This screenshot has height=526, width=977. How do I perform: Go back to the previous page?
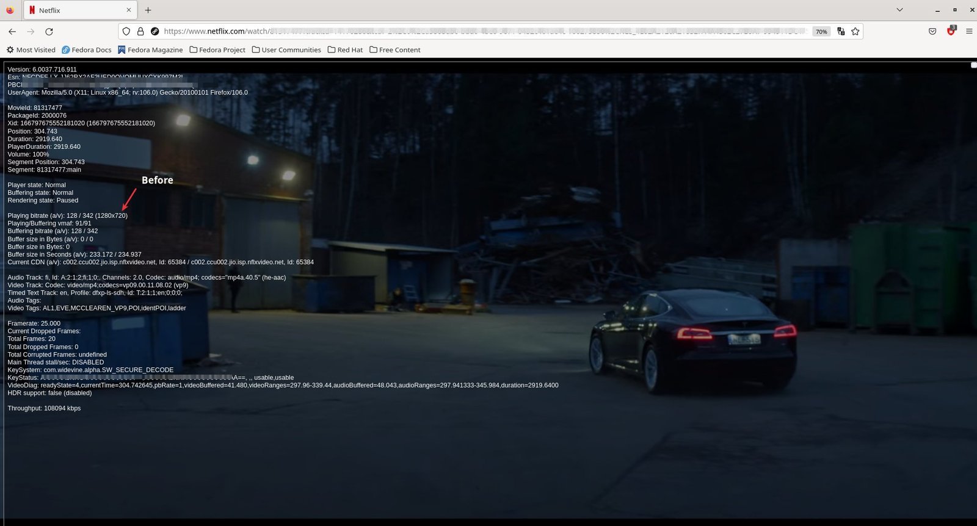pos(12,31)
